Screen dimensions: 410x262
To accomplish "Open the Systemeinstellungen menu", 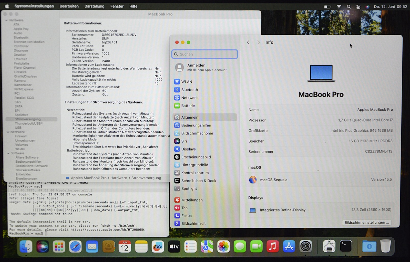I will tap(34, 6).
